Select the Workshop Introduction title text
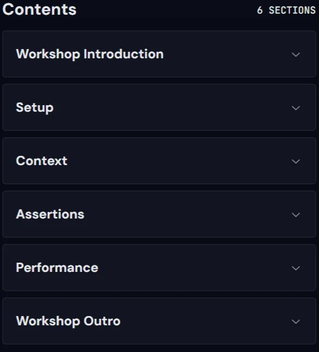The image size is (319, 352). 90,54
